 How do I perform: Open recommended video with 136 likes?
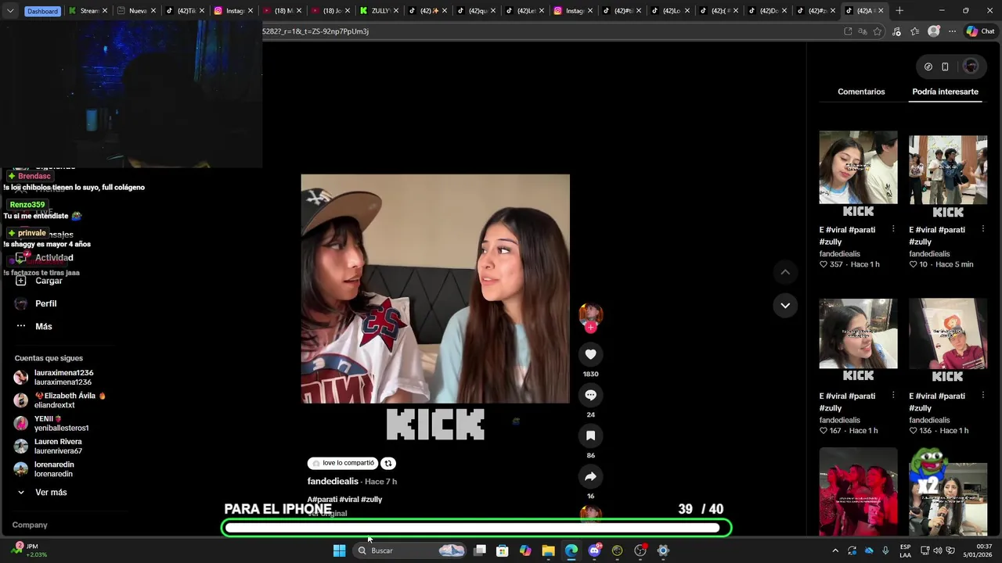pos(948,341)
